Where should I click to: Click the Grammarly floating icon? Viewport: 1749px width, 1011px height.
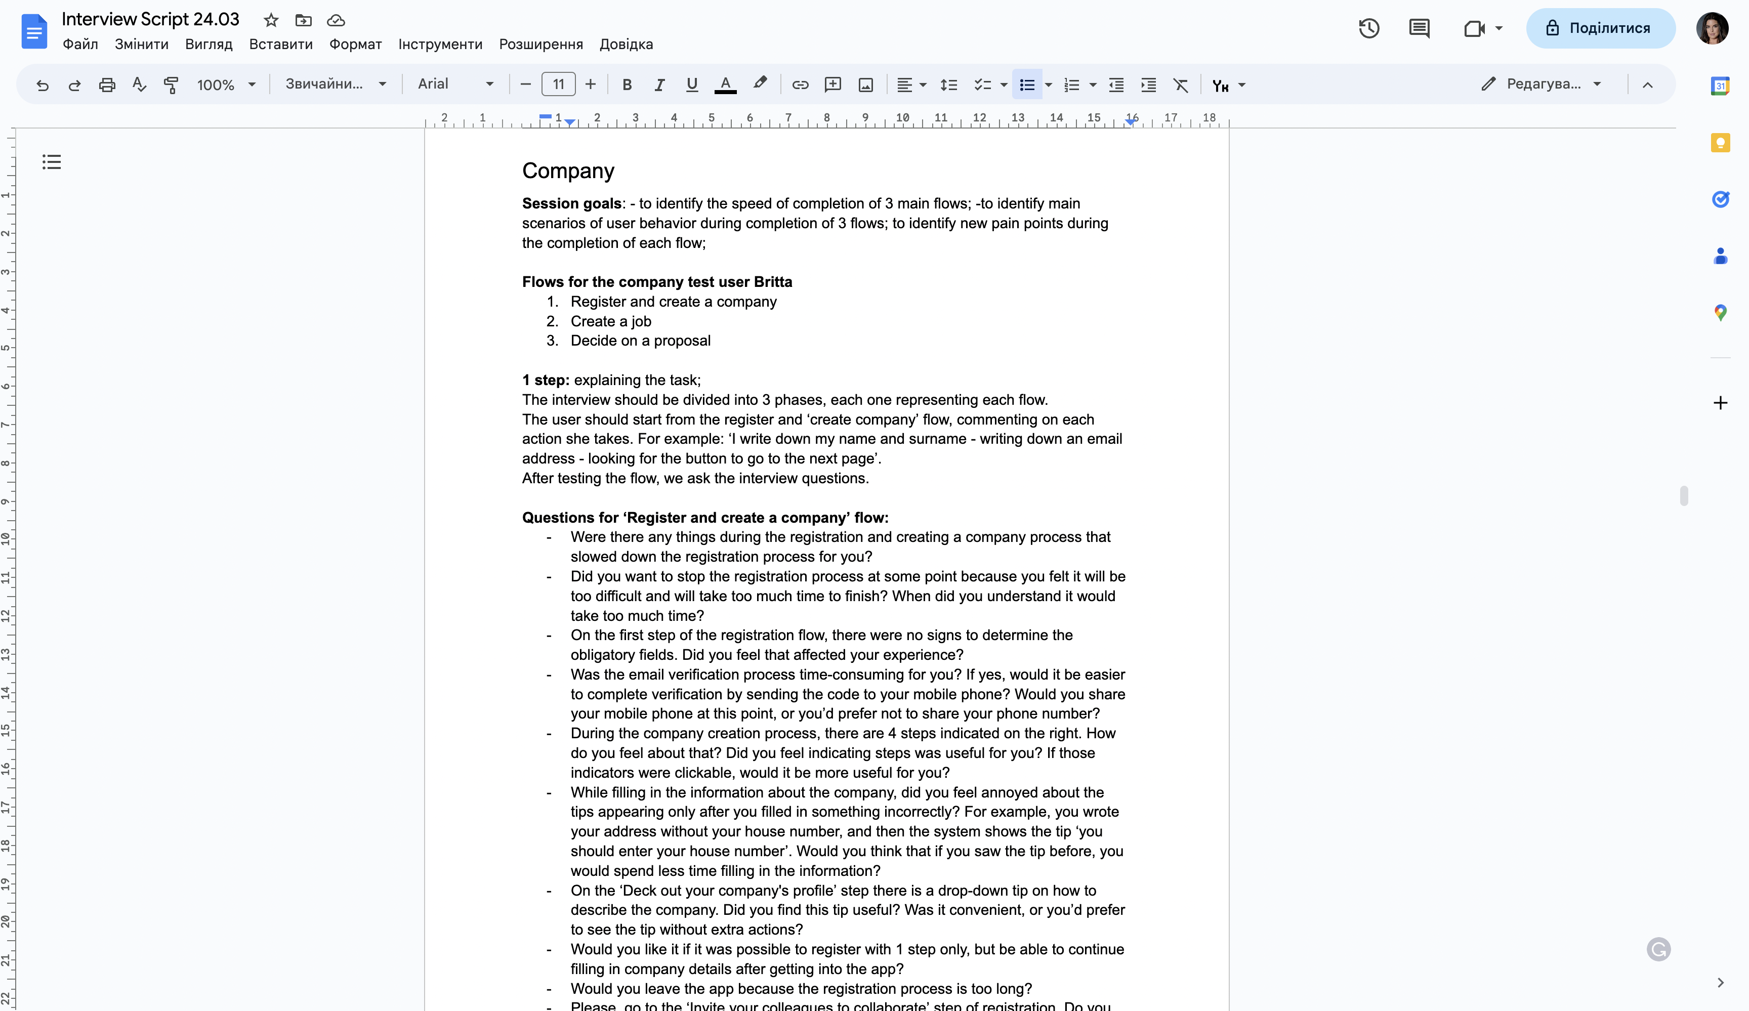coord(1658,949)
